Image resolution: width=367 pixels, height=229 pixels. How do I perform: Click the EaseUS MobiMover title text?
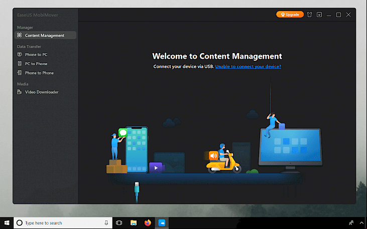[x=38, y=15]
